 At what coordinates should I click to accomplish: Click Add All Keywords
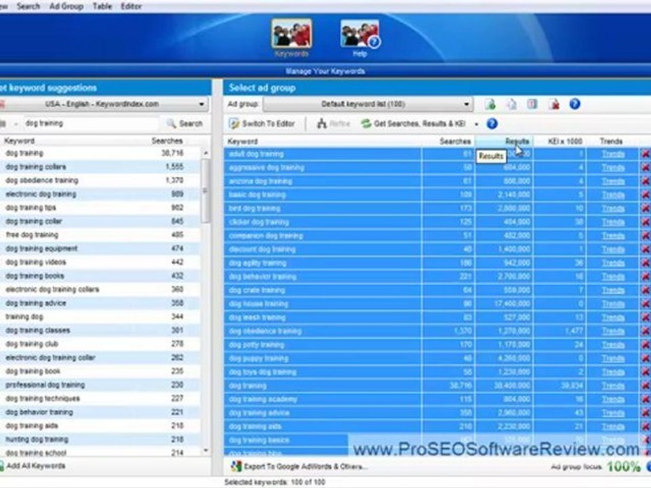point(33,466)
